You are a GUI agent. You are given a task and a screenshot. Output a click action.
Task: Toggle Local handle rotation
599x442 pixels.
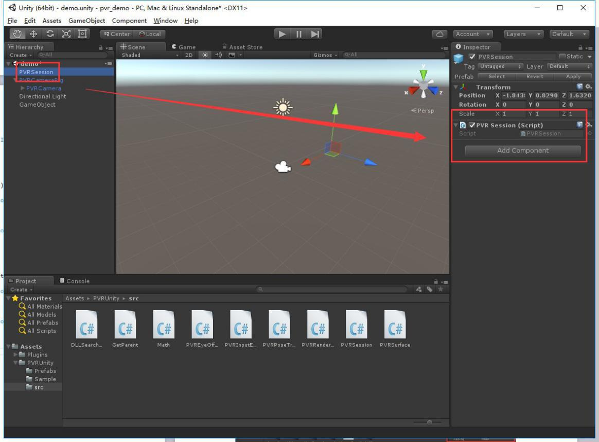pos(150,34)
